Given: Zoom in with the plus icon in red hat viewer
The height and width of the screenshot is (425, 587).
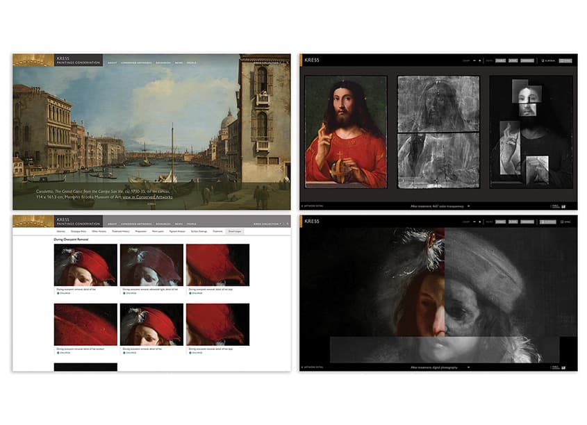Looking at the screenshot, I should (480, 222).
